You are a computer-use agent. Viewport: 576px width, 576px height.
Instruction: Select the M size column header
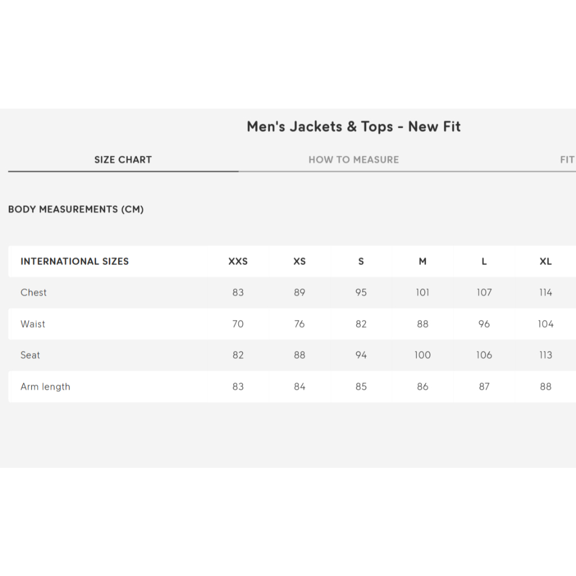click(x=422, y=261)
